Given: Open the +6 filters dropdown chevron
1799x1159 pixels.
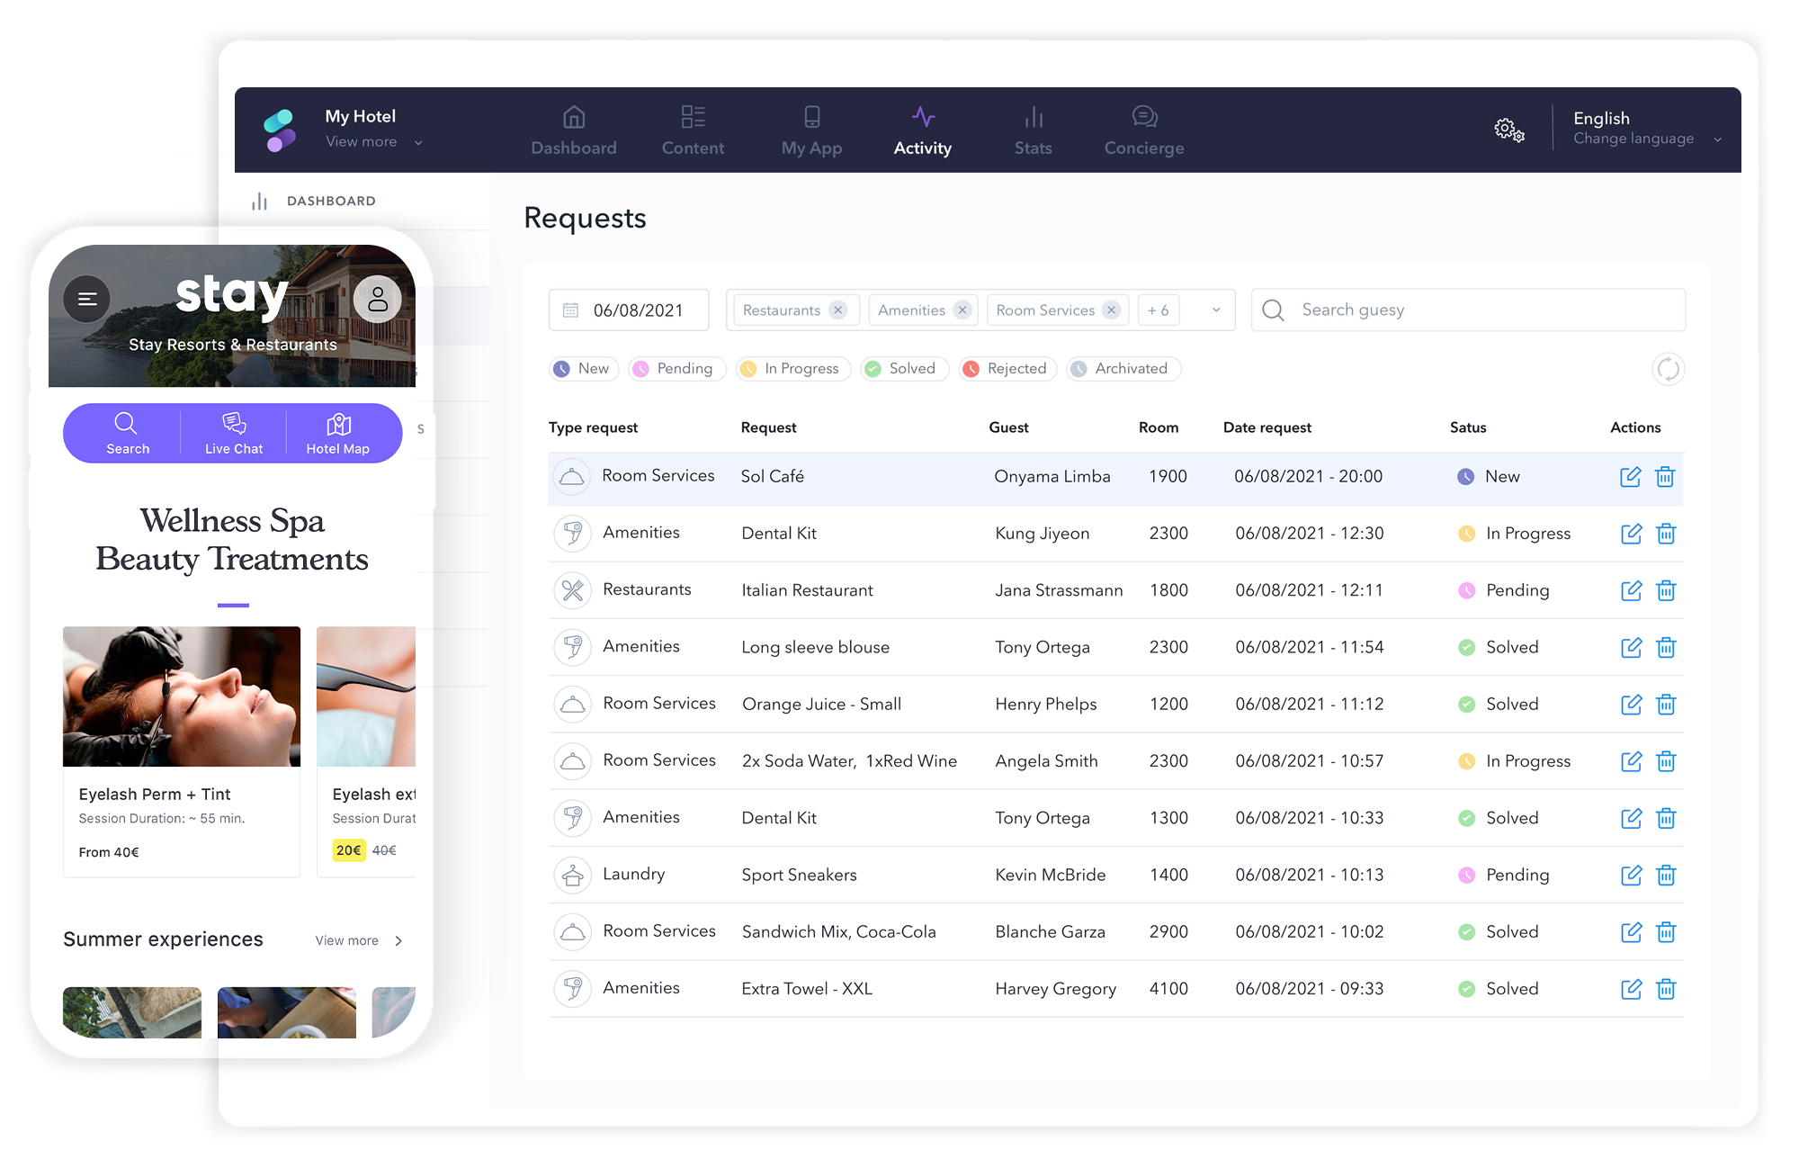Looking at the screenshot, I should click(1216, 310).
